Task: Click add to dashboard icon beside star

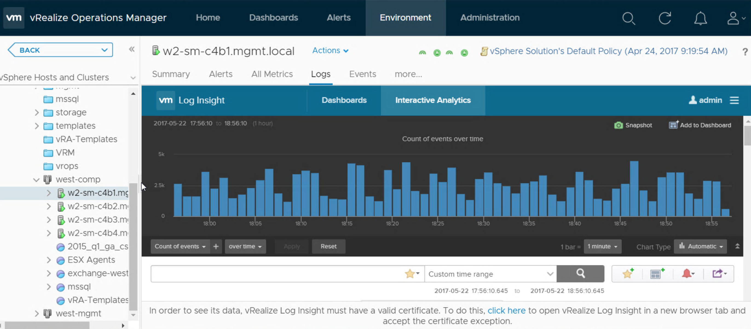Action: coord(657,274)
